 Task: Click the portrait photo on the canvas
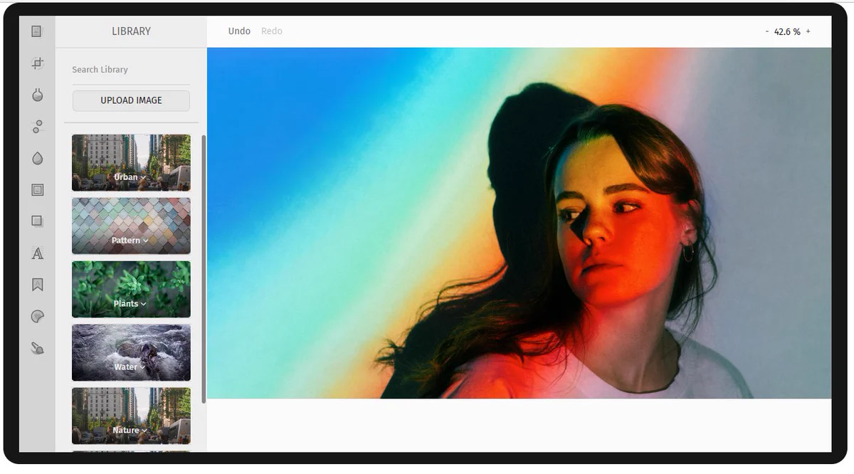point(519,223)
